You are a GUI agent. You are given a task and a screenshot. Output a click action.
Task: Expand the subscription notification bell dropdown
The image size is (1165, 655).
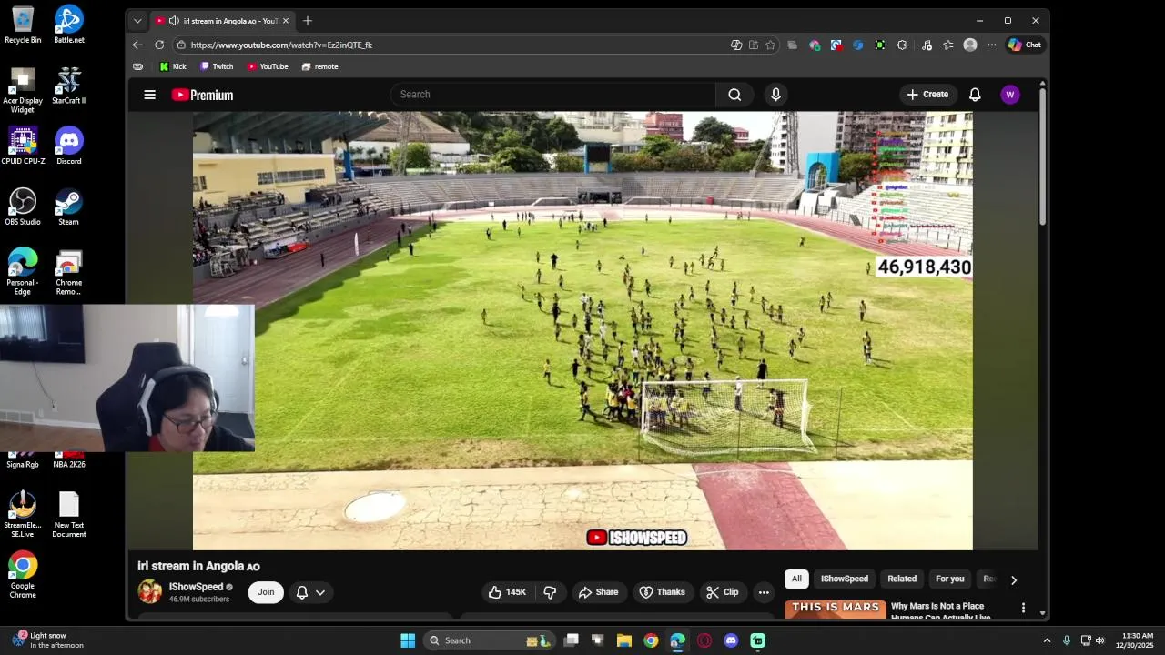(x=310, y=592)
